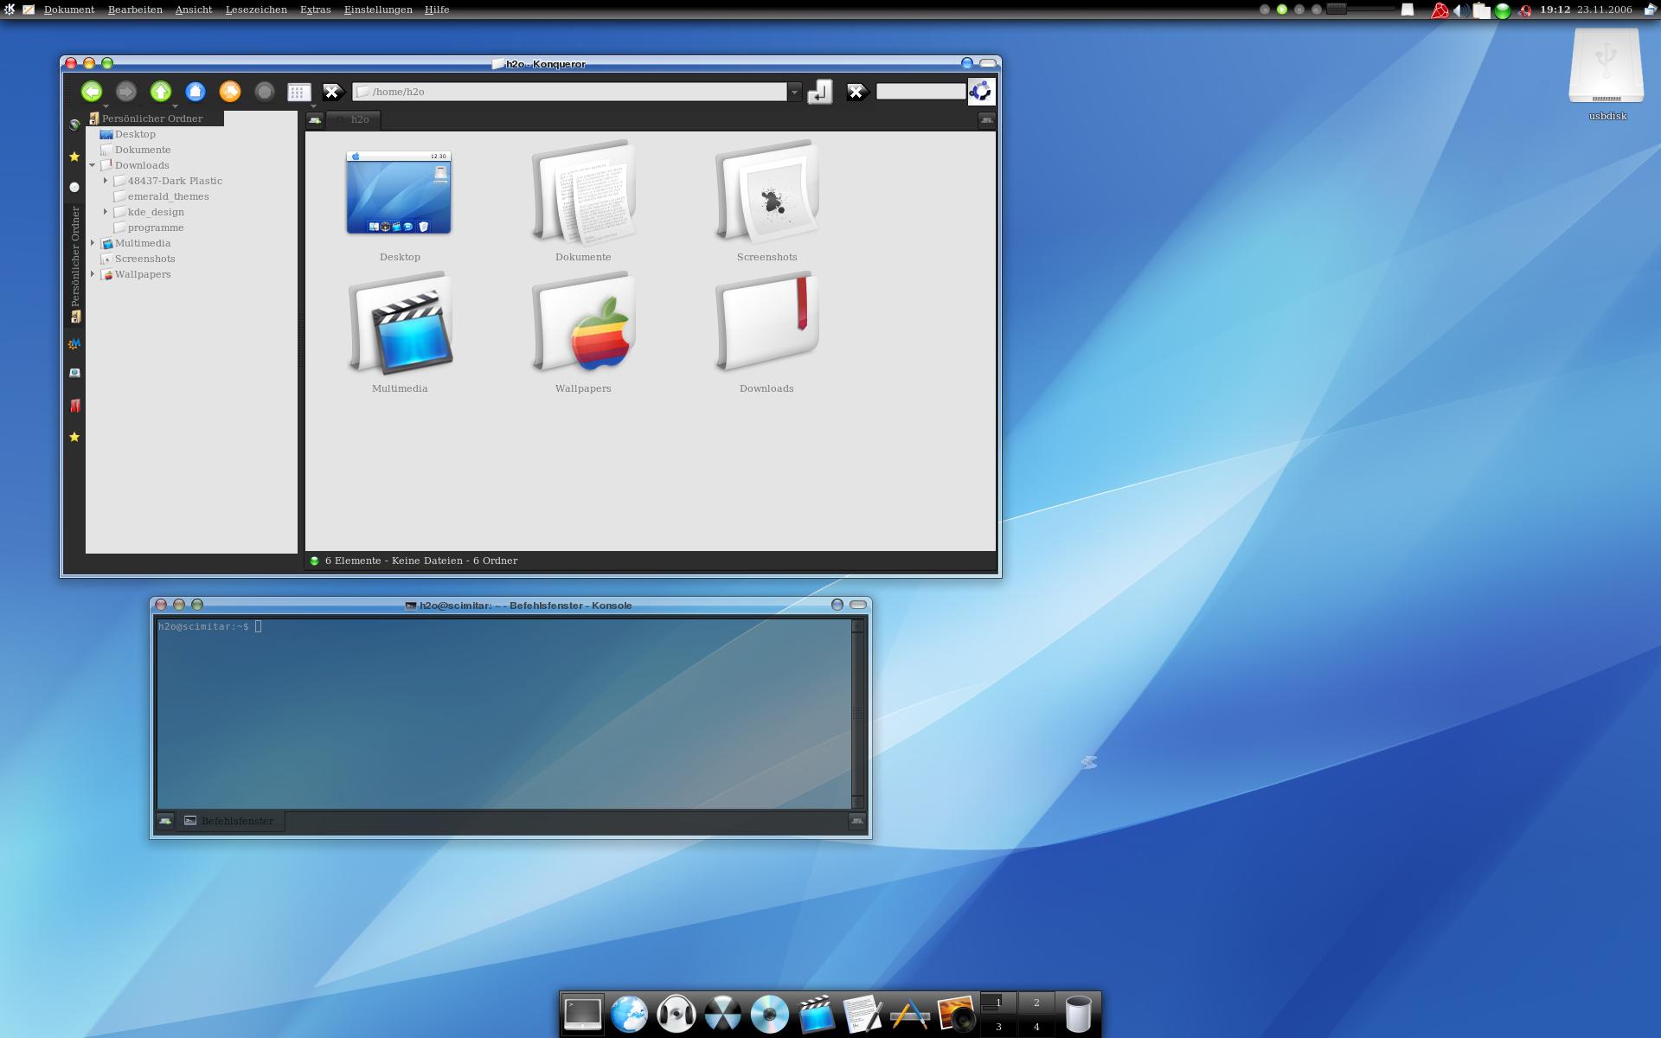This screenshot has width=1661, height=1038.
Task: Click the grey forward arrow in Konqueror
Action: point(126,92)
